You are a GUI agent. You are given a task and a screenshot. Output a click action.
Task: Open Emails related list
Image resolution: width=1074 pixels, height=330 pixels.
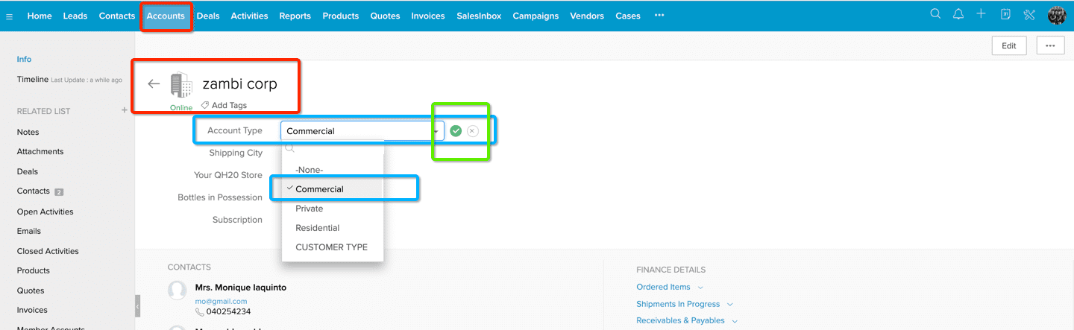pyautogui.click(x=29, y=231)
